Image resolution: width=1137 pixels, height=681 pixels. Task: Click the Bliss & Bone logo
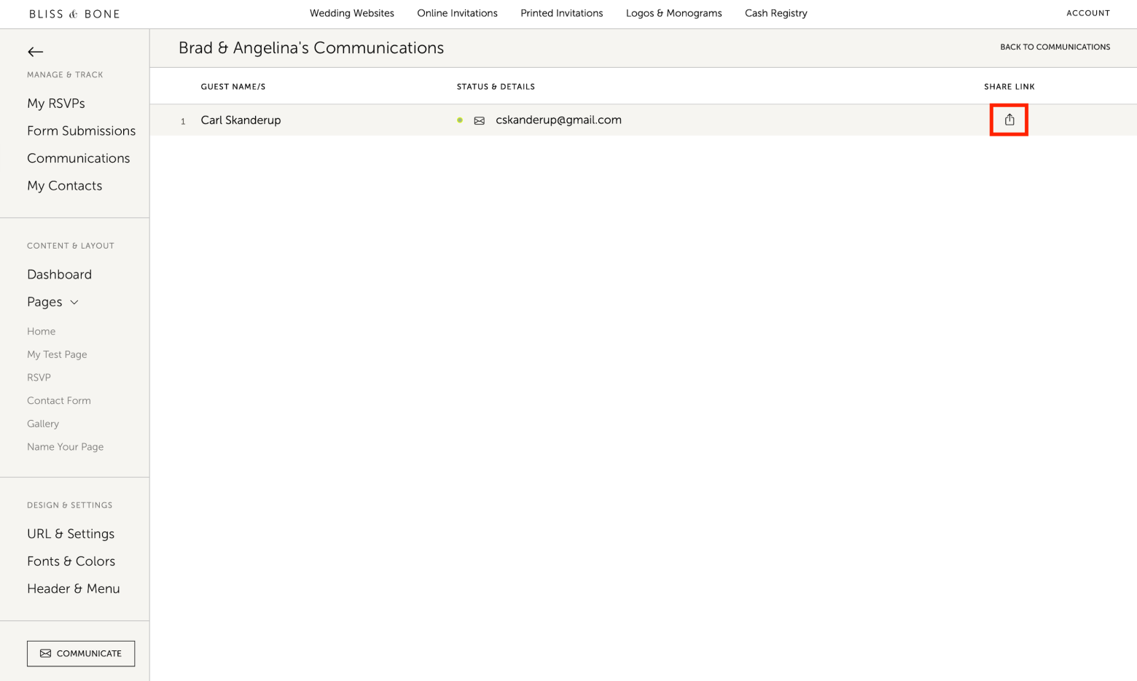(74, 14)
